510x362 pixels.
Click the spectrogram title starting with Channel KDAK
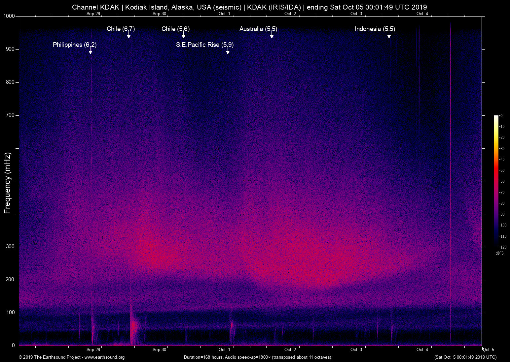[249, 7]
